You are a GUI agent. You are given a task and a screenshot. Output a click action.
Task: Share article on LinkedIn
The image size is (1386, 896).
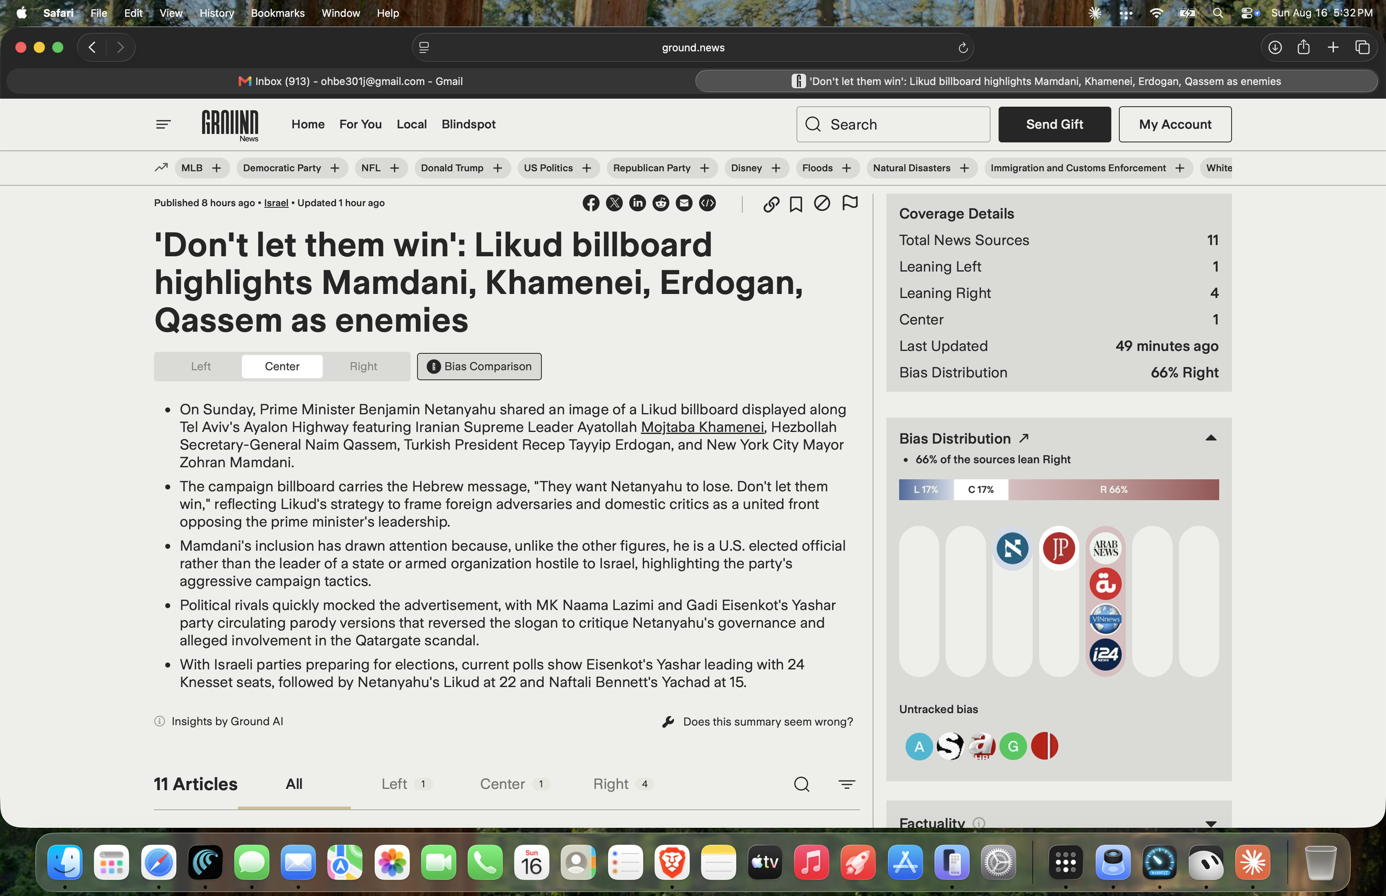click(x=638, y=203)
